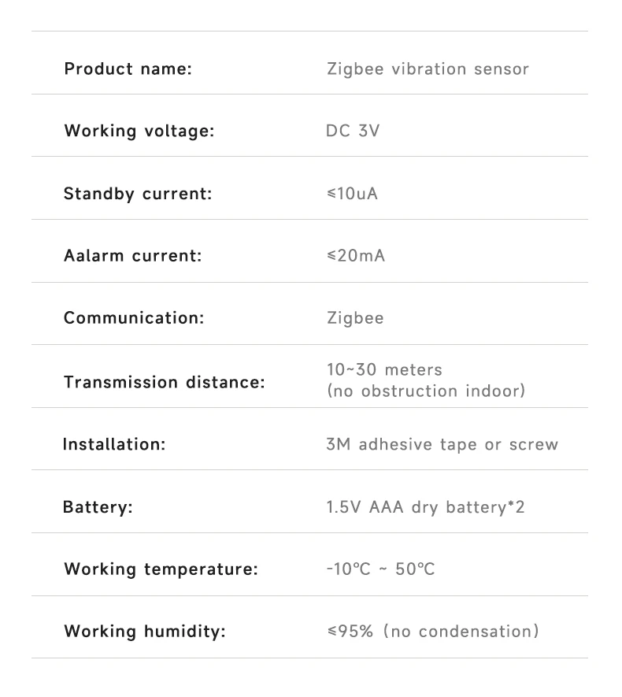Click the "Aalarm current:" label
This screenshot has height=697, width=622.
[132, 256]
